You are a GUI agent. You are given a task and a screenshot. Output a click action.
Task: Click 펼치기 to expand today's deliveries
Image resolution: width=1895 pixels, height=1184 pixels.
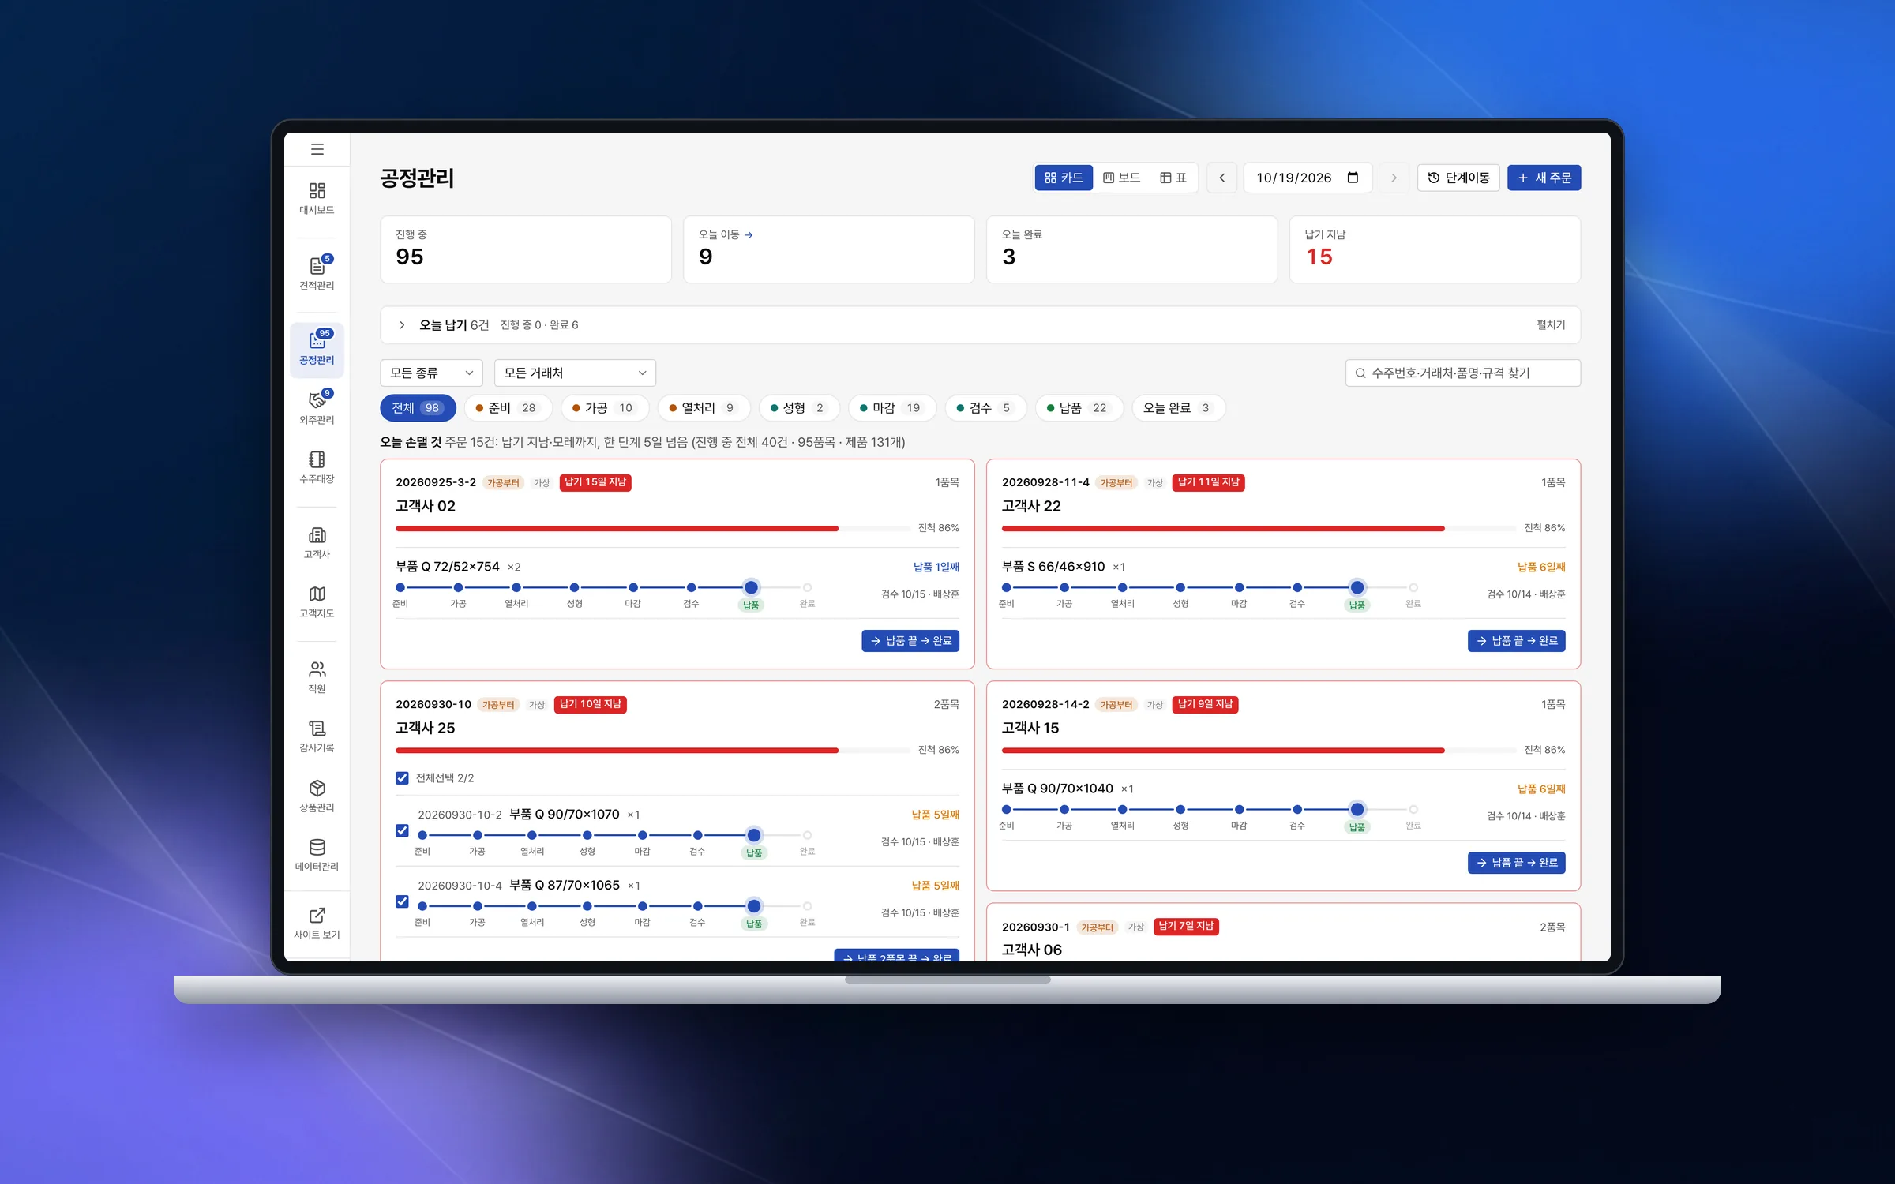(1551, 325)
